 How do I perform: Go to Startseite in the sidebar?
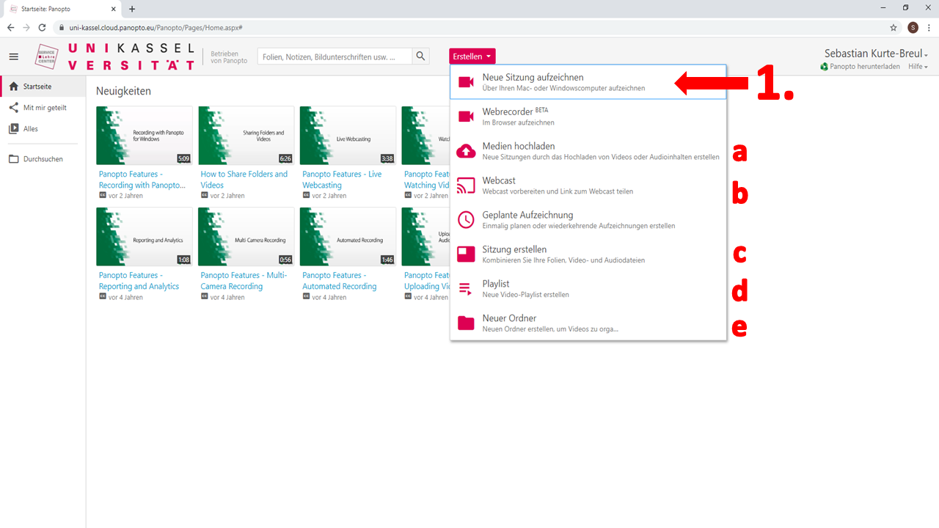point(43,86)
